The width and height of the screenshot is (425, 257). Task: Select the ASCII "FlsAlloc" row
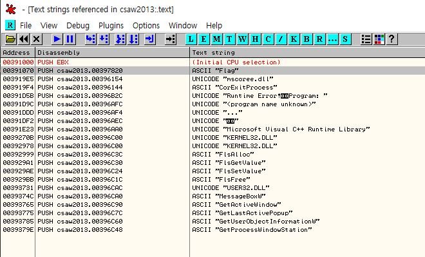pos(212,154)
